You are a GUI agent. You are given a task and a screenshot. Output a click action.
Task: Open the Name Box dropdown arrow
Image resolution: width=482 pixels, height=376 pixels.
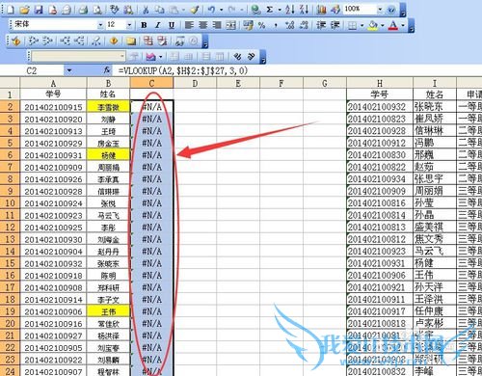point(69,70)
